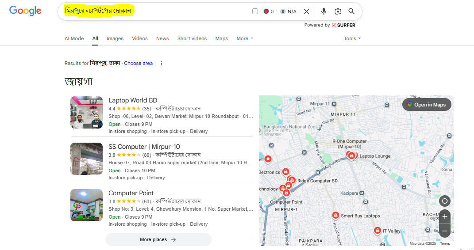Viewport: 474px width, 250px height.
Task: Click the Google logo
Action: [25, 11]
